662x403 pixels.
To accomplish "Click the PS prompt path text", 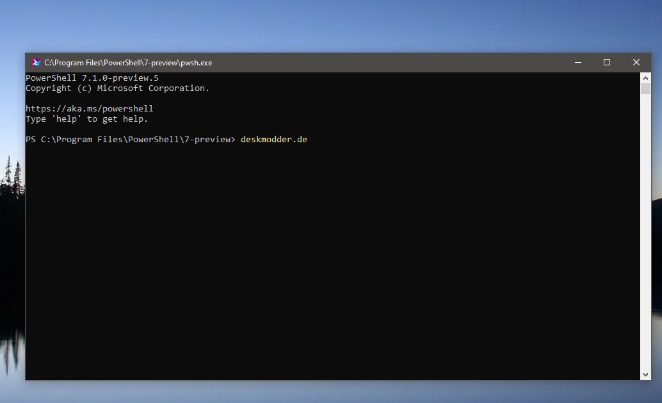I will click(x=131, y=140).
